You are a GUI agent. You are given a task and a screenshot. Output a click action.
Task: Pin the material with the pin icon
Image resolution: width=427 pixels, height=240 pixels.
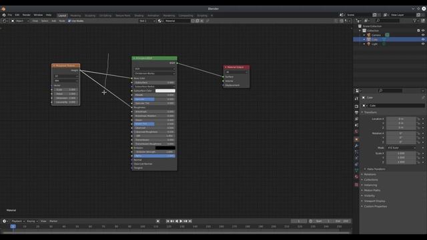tap(207, 21)
